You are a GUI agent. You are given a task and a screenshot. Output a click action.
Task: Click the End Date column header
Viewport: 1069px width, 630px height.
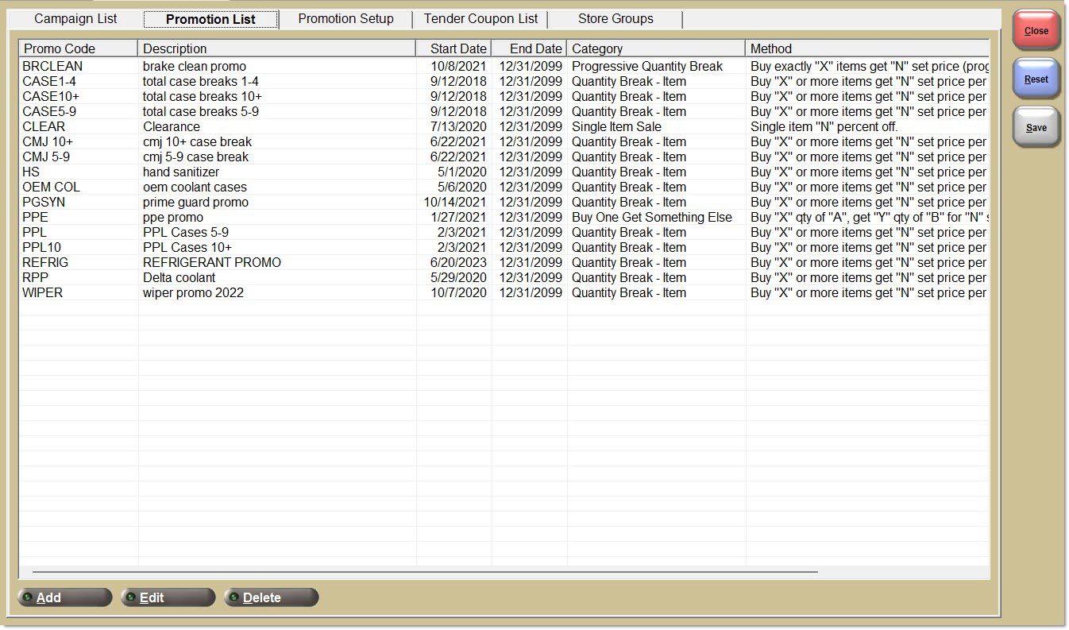(x=530, y=48)
